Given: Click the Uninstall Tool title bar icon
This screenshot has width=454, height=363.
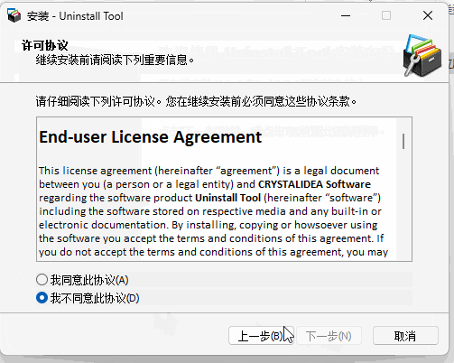Looking at the screenshot, I should click(x=14, y=15).
